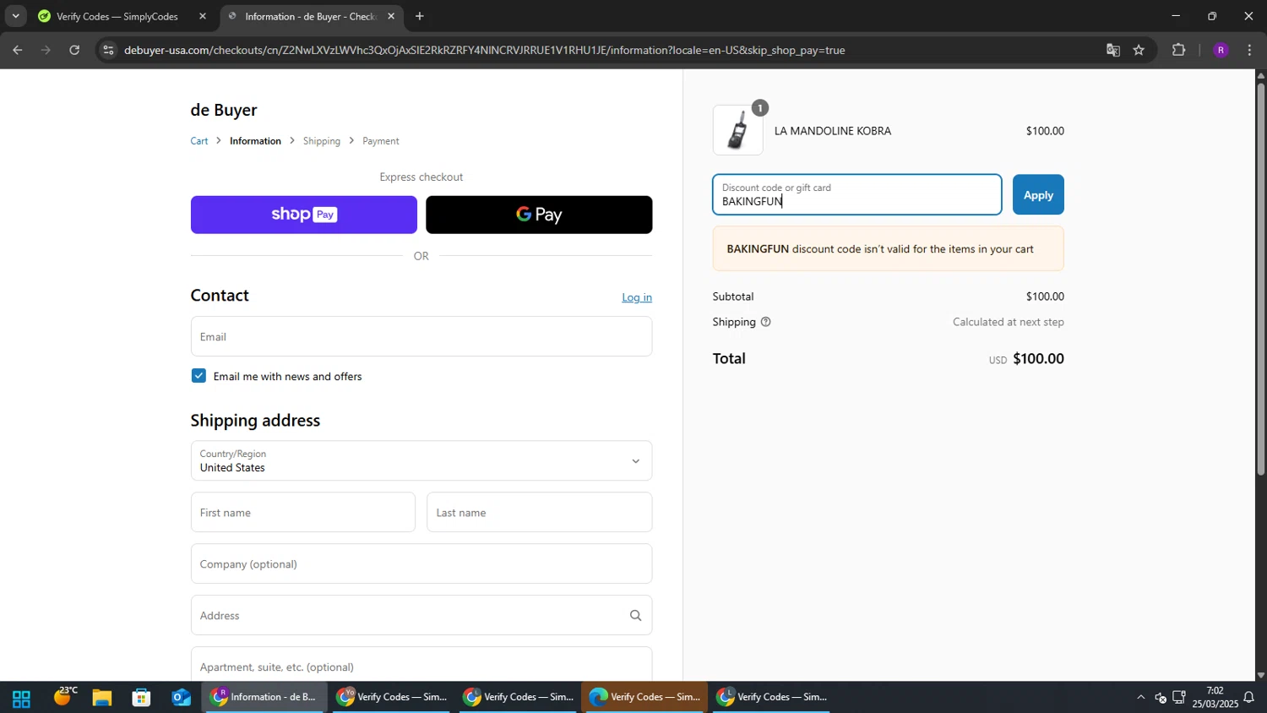1267x713 pixels.
Task: Close the de Buyer checkout tab
Action: (x=391, y=16)
